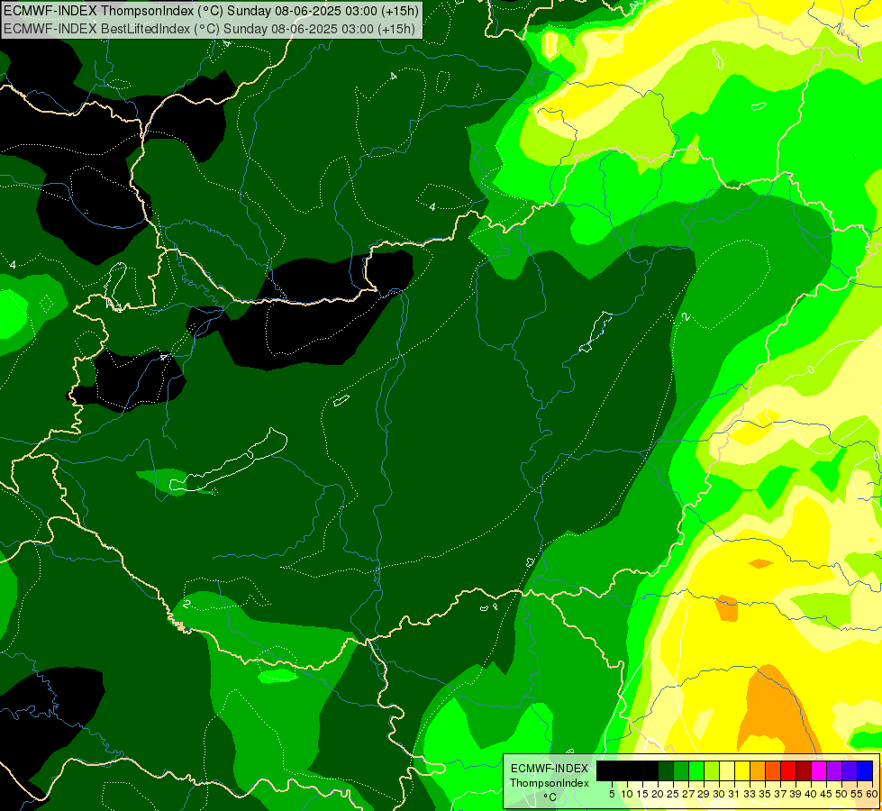Click legend tick value '30'
The image size is (882, 811).
click(719, 794)
